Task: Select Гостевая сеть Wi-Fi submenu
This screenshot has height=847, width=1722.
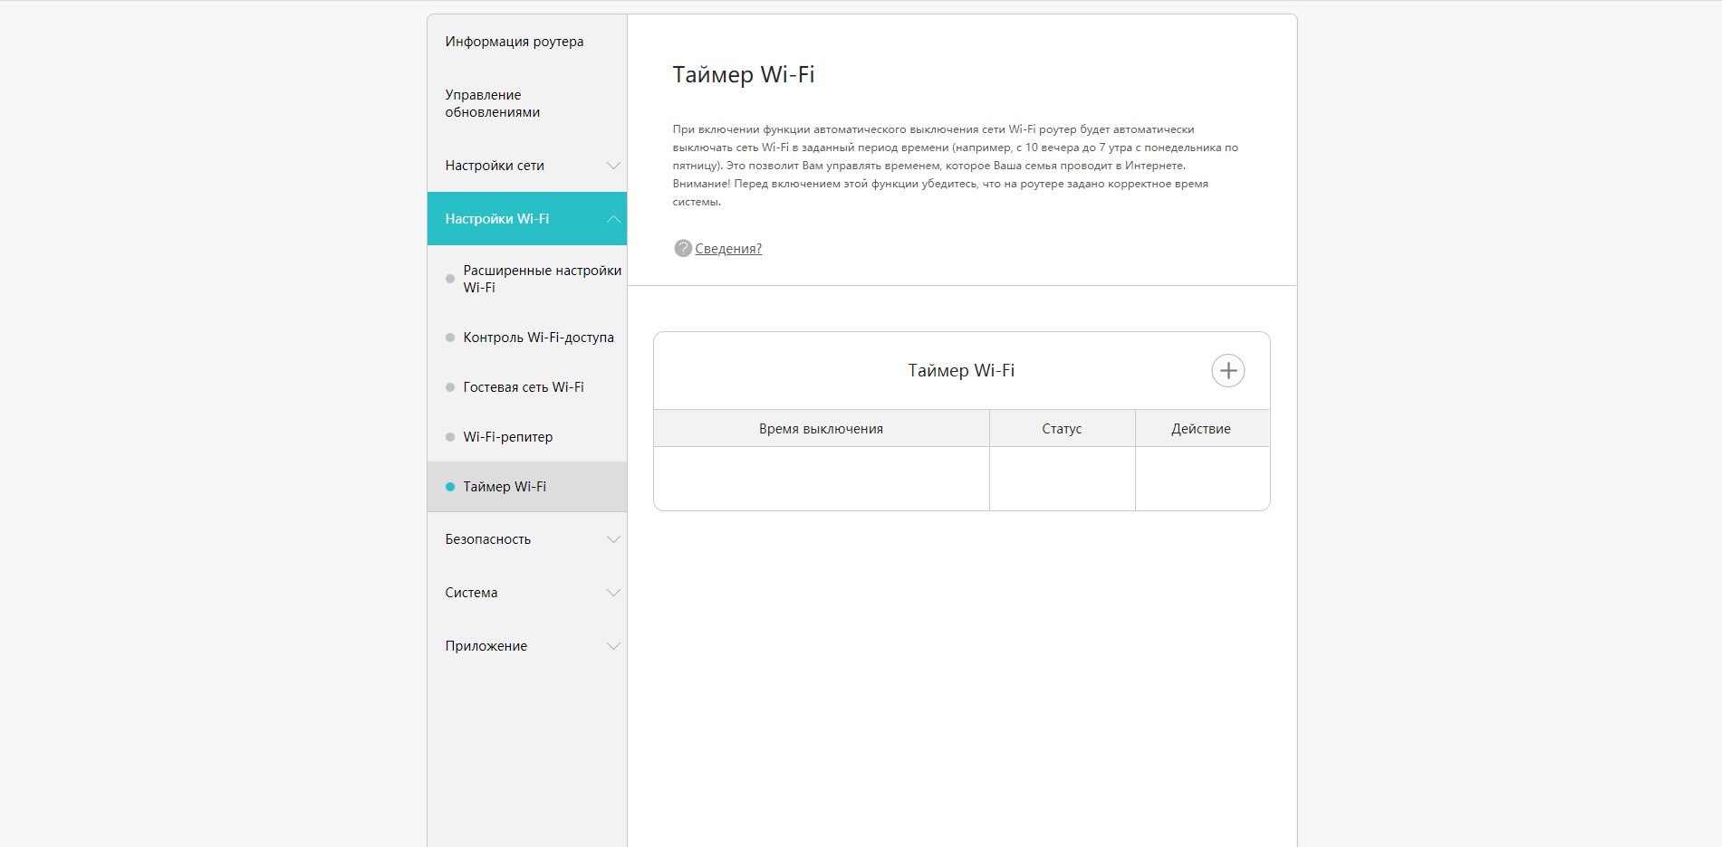Action: click(x=524, y=387)
